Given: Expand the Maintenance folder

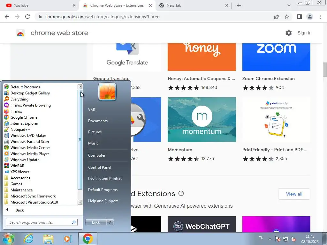Looking at the screenshot, I should click(19, 190).
